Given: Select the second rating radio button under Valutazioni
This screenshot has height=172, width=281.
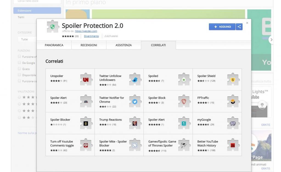Looking at the screenshot, I should tap(19, 104).
